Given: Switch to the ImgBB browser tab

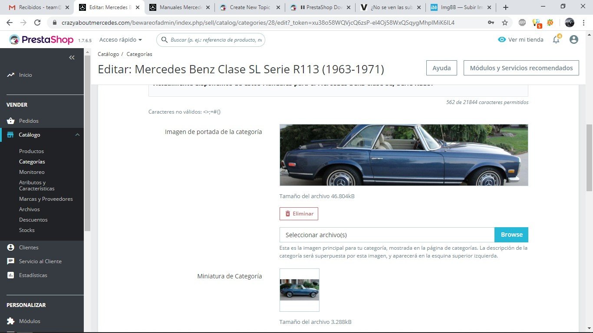Looking at the screenshot, I should (x=461, y=7).
